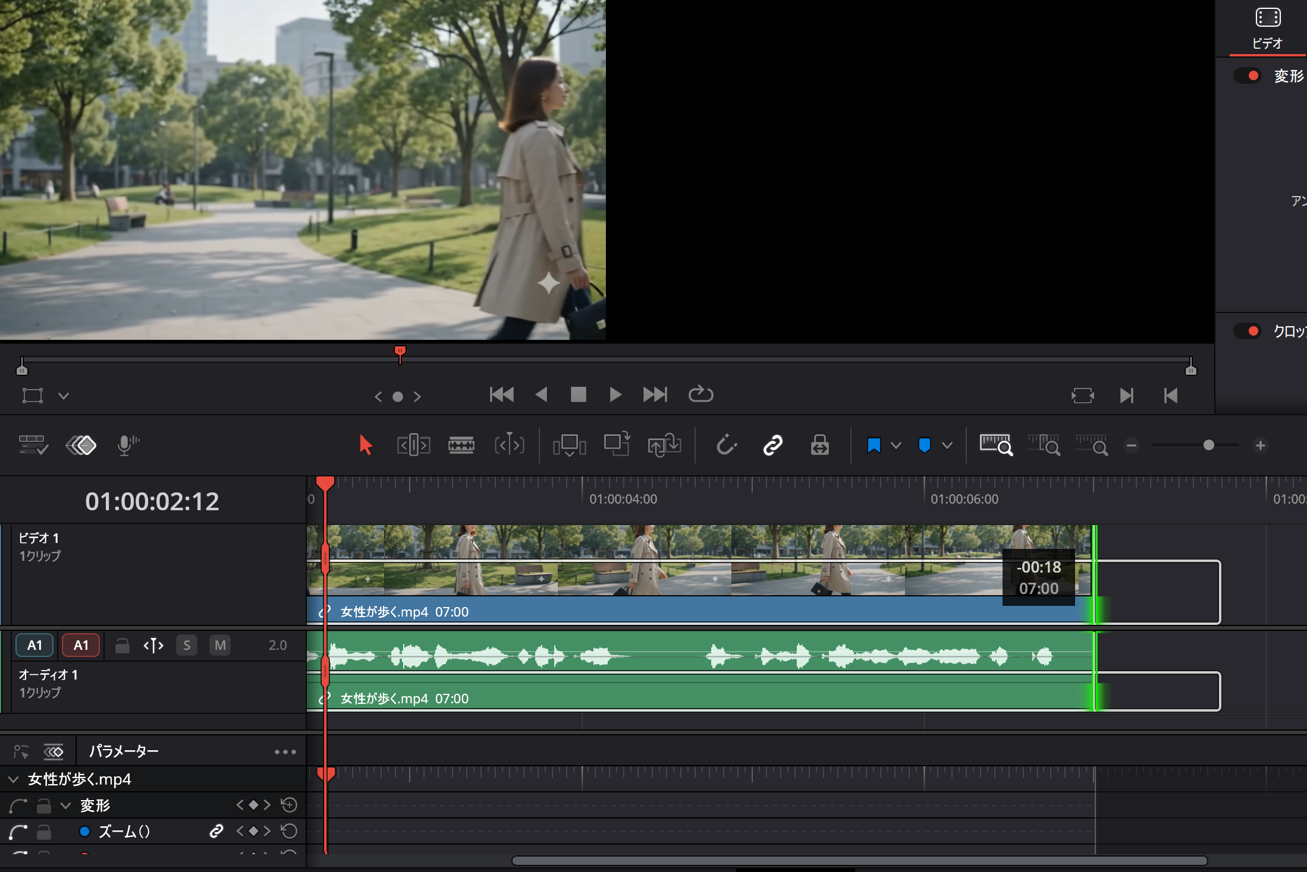Toggle the 変形 transform enable switch
Viewport: 1307px width, 872px height.
[x=1248, y=75]
